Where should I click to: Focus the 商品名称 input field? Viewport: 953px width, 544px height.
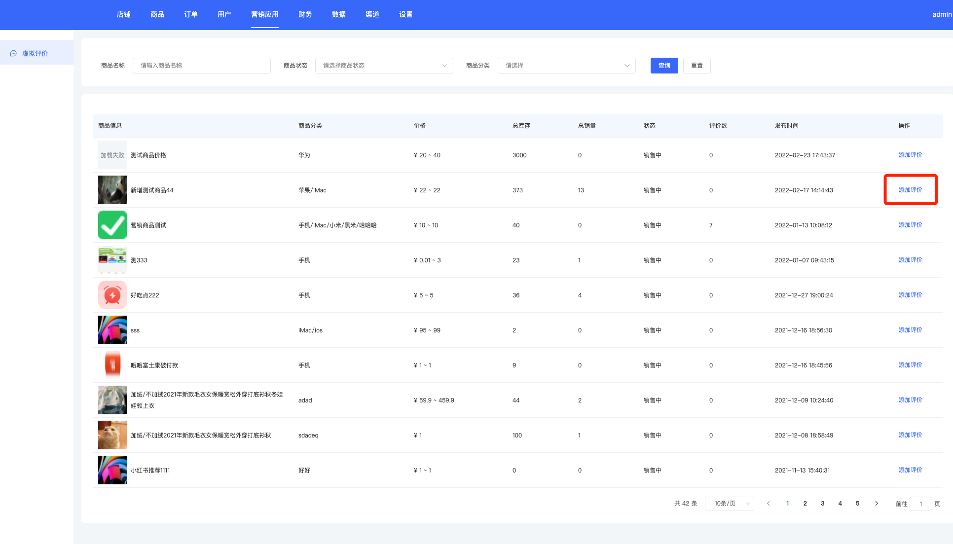(x=201, y=66)
